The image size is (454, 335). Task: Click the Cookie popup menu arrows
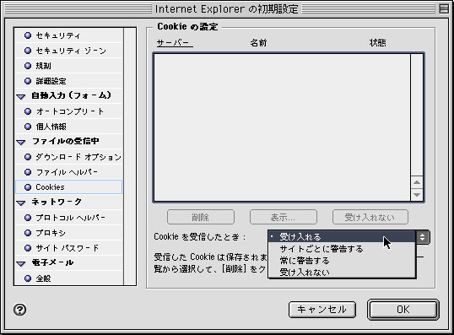click(x=423, y=237)
